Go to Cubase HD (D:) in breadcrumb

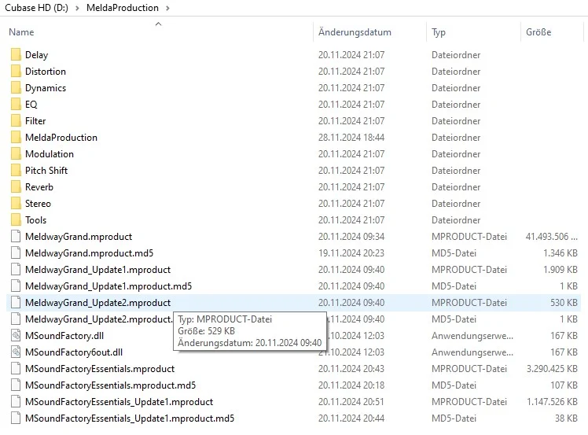pos(37,8)
